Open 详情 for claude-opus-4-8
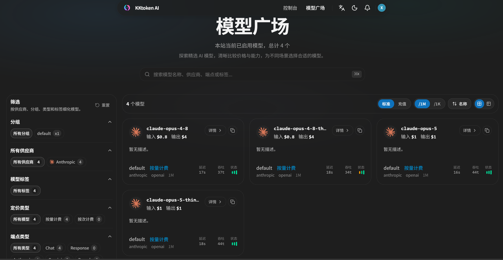 click(x=215, y=130)
